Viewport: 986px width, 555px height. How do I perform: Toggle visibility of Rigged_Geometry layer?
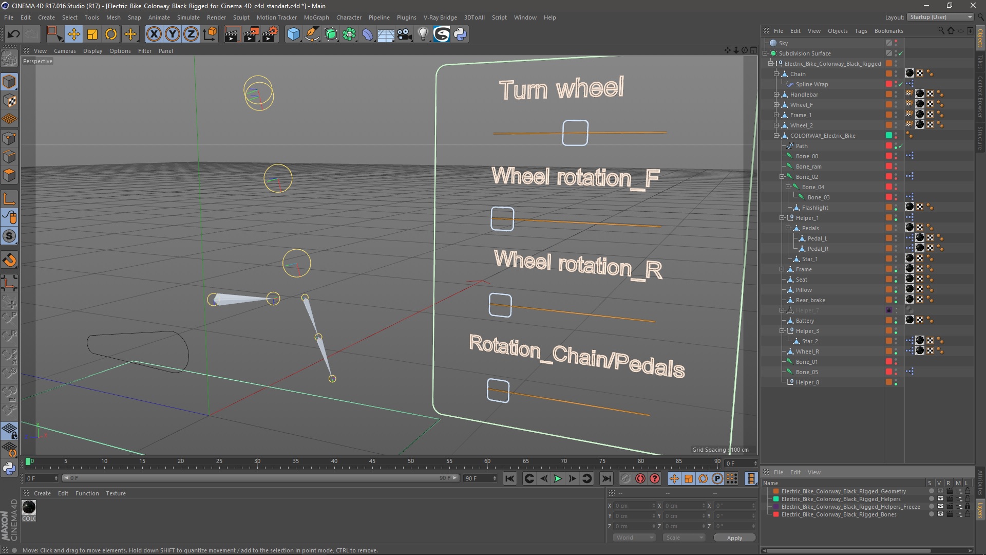click(x=940, y=491)
